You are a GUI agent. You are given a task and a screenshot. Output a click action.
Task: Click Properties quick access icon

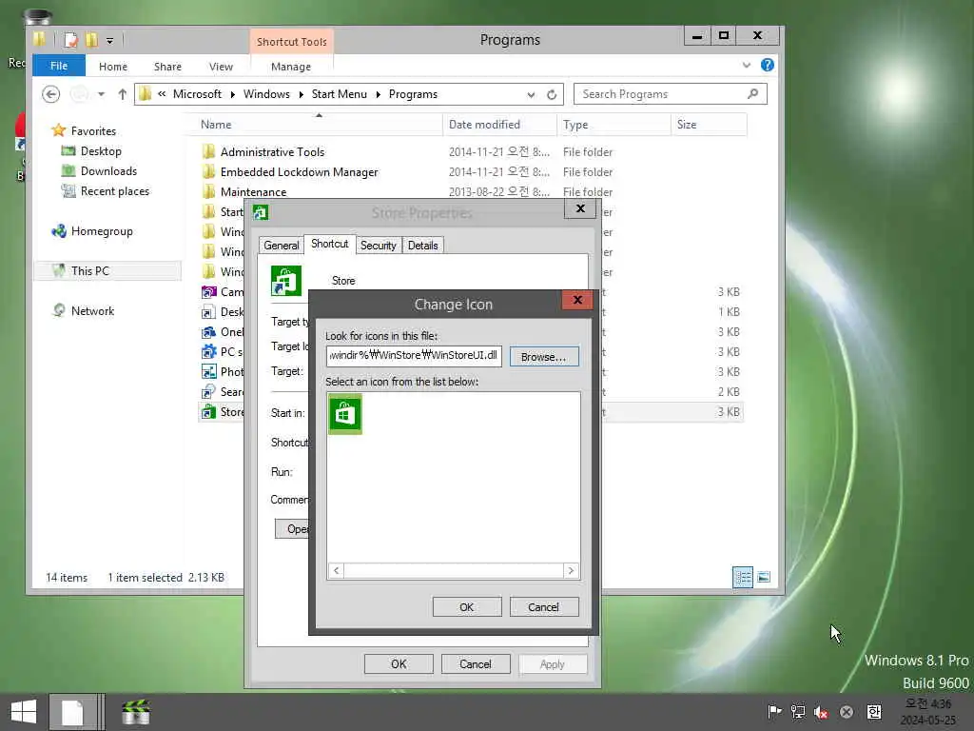click(x=70, y=40)
